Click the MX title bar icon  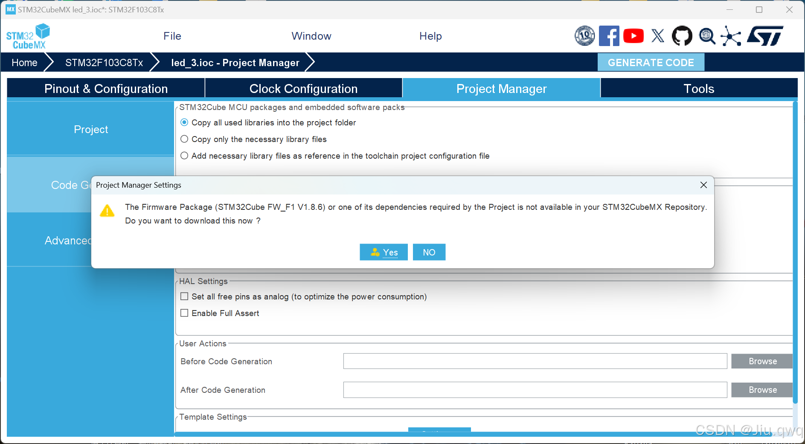click(10, 9)
